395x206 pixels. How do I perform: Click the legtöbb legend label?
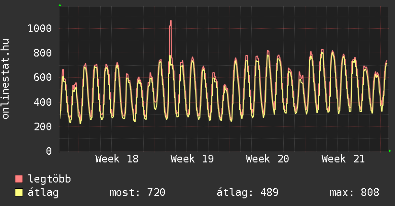[x=49, y=179]
